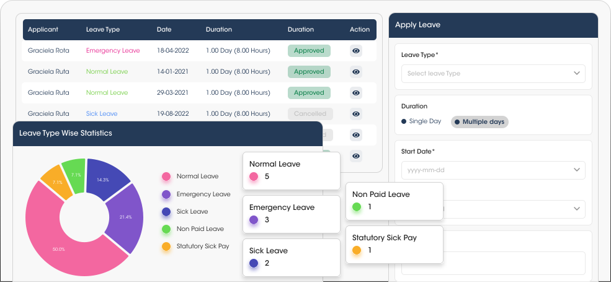The height and width of the screenshot is (283, 611).
Task: Choose Multiple days duration option
Action: coord(479,122)
